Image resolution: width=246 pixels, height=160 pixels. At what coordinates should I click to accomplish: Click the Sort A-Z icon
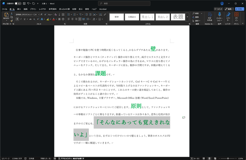(x=101, y=14)
